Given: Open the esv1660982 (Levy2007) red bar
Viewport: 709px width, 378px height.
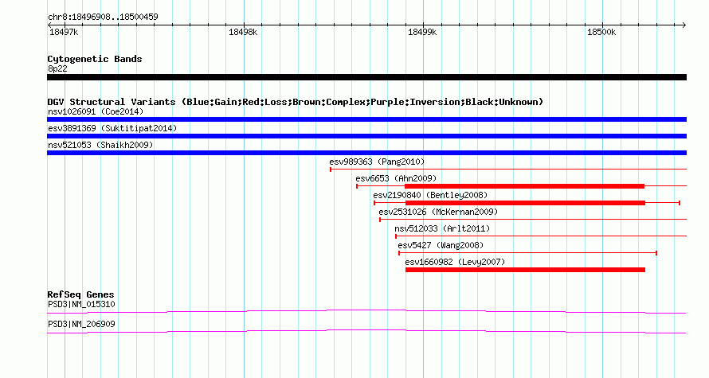Looking at the screenshot, I should click(525, 270).
